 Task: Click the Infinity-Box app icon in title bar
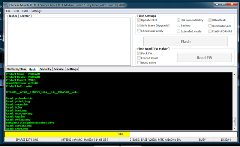[6, 5]
